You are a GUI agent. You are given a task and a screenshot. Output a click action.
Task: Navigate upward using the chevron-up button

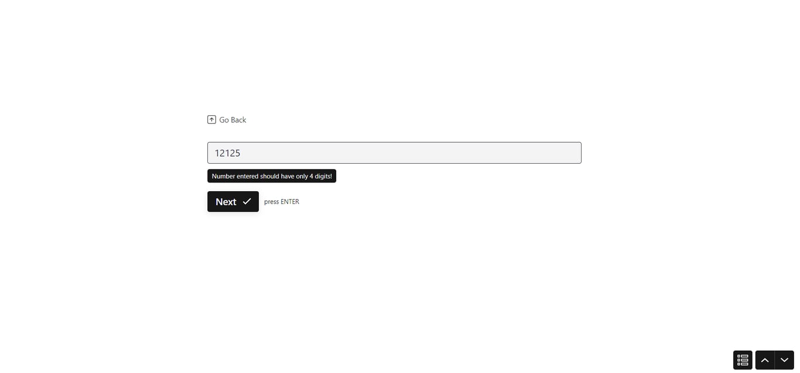pos(765,360)
